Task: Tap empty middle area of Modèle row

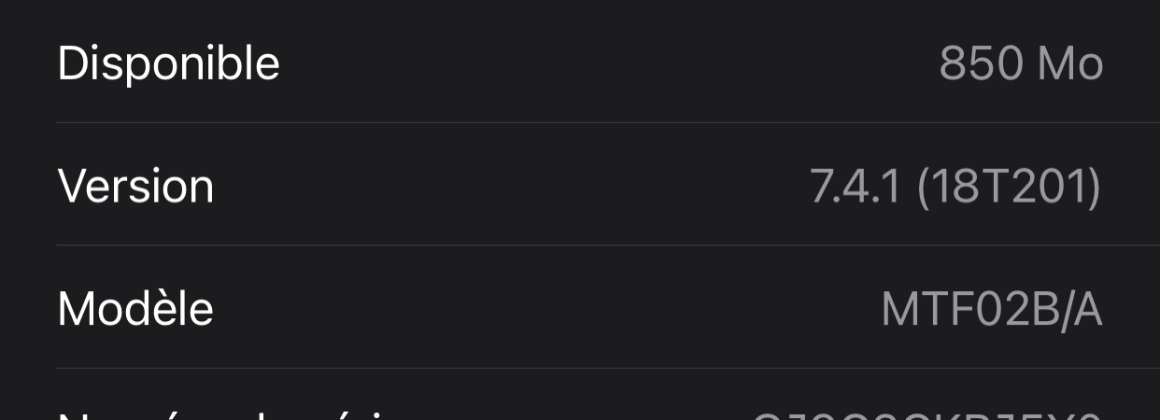Action: [x=542, y=309]
